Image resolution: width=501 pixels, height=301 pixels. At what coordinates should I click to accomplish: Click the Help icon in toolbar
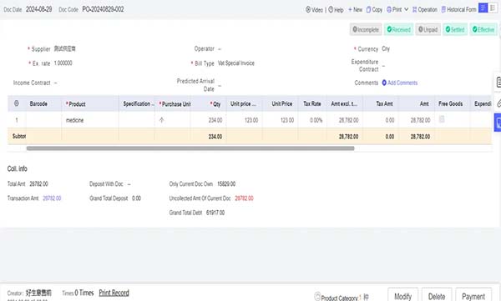click(x=331, y=9)
